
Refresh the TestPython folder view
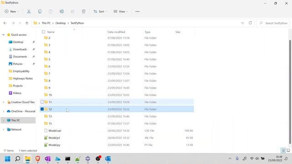click(250, 23)
